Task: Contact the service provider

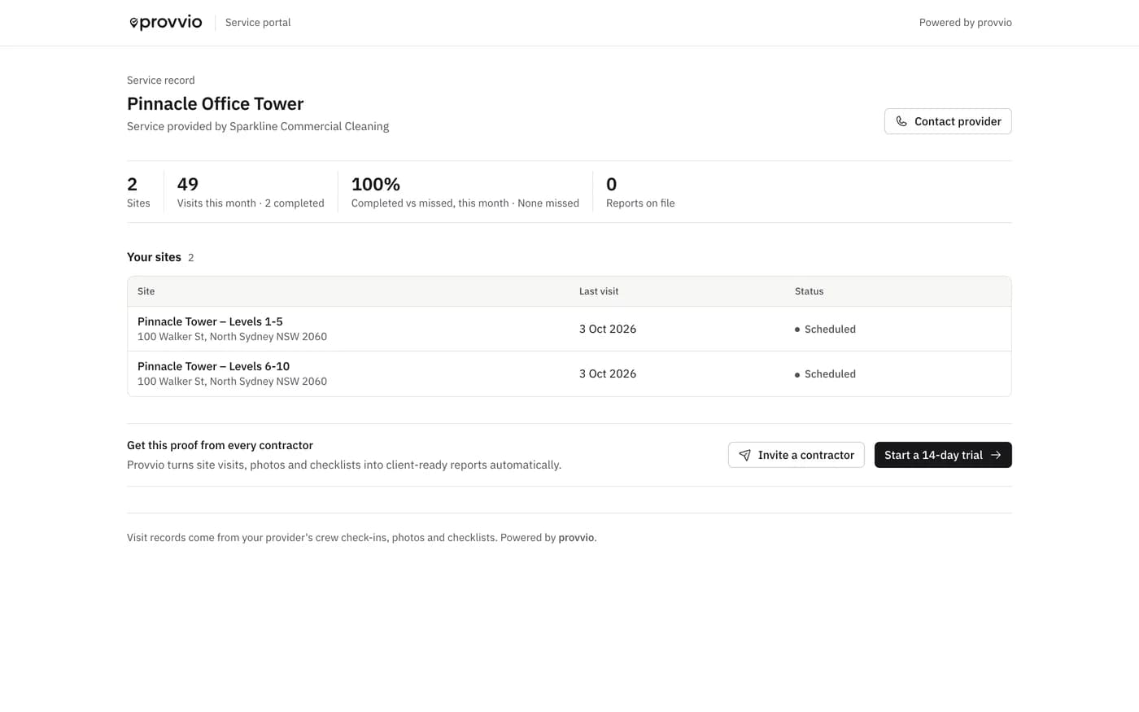Action: [948, 121]
